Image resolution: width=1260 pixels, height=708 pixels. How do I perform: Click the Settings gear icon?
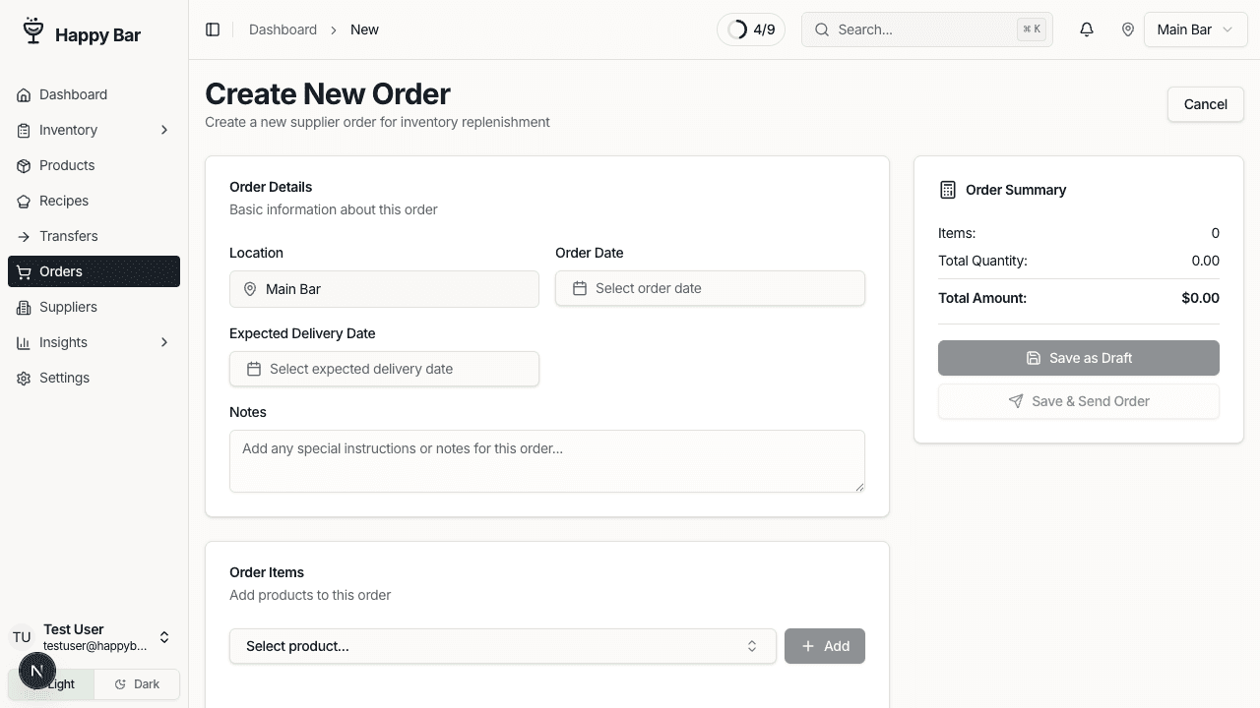[24, 378]
